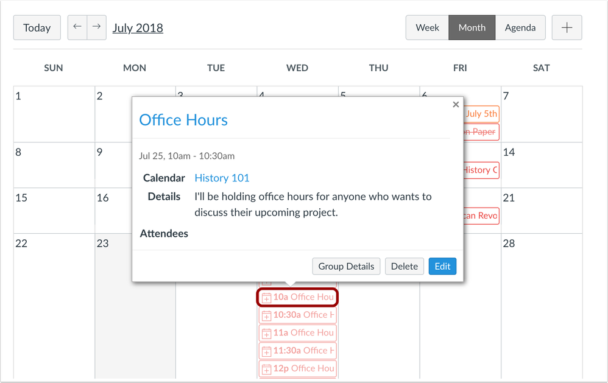Edit the Office Hours event
608x383 pixels.
442,266
